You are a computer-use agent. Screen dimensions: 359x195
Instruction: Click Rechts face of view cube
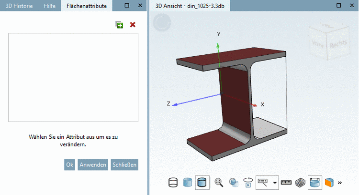[x=338, y=43]
